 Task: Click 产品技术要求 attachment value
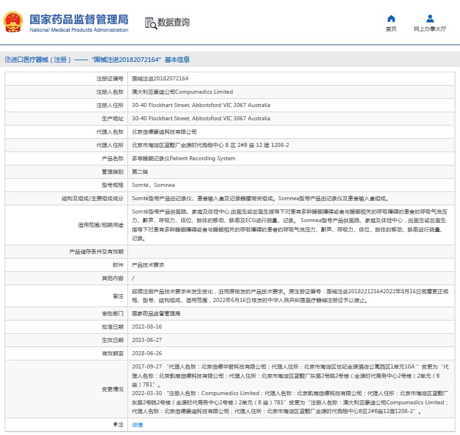[148, 265]
